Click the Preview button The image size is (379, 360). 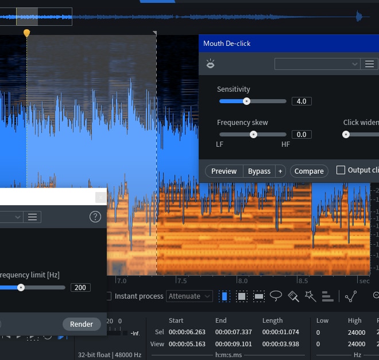tap(224, 171)
